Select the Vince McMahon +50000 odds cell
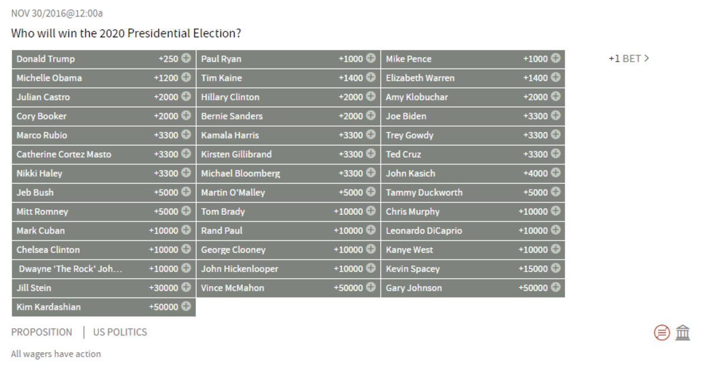Viewport: 705px width, 365px height. (288, 288)
